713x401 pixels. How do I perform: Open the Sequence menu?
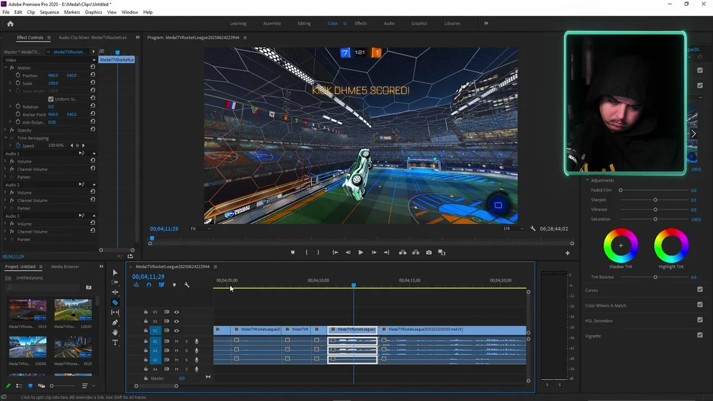(49, 12)
